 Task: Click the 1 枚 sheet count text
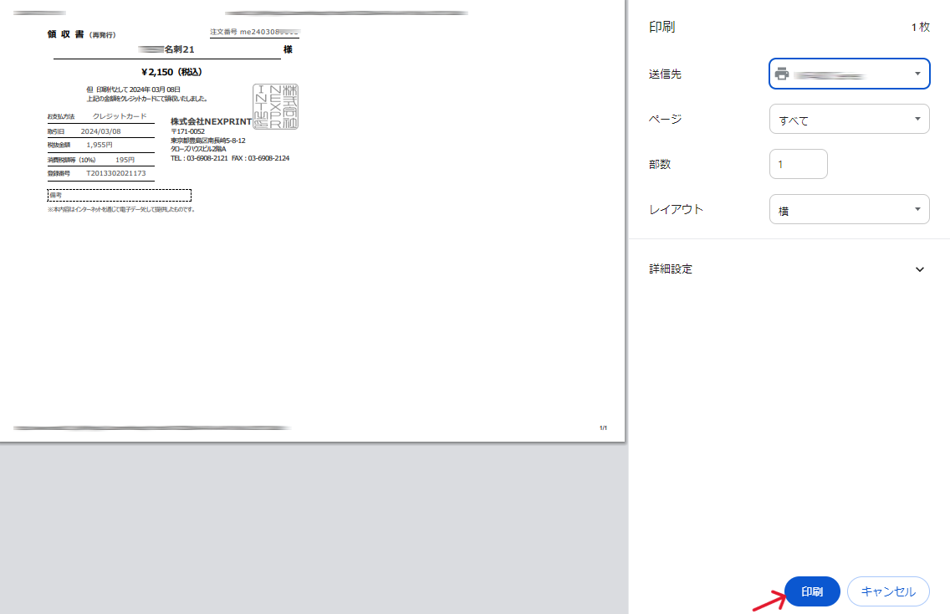click(x=920, y=27)
